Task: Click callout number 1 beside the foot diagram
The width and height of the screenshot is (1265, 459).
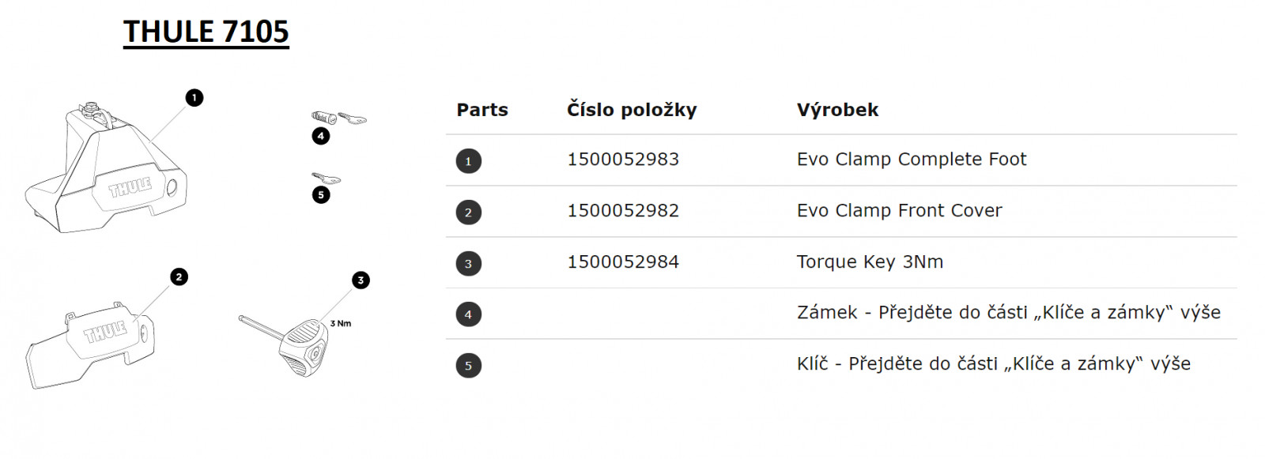Action: point(194,98)
